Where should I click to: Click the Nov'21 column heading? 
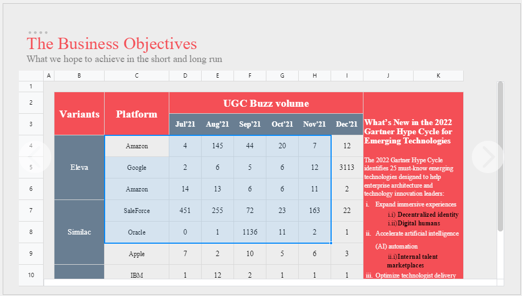314,124
